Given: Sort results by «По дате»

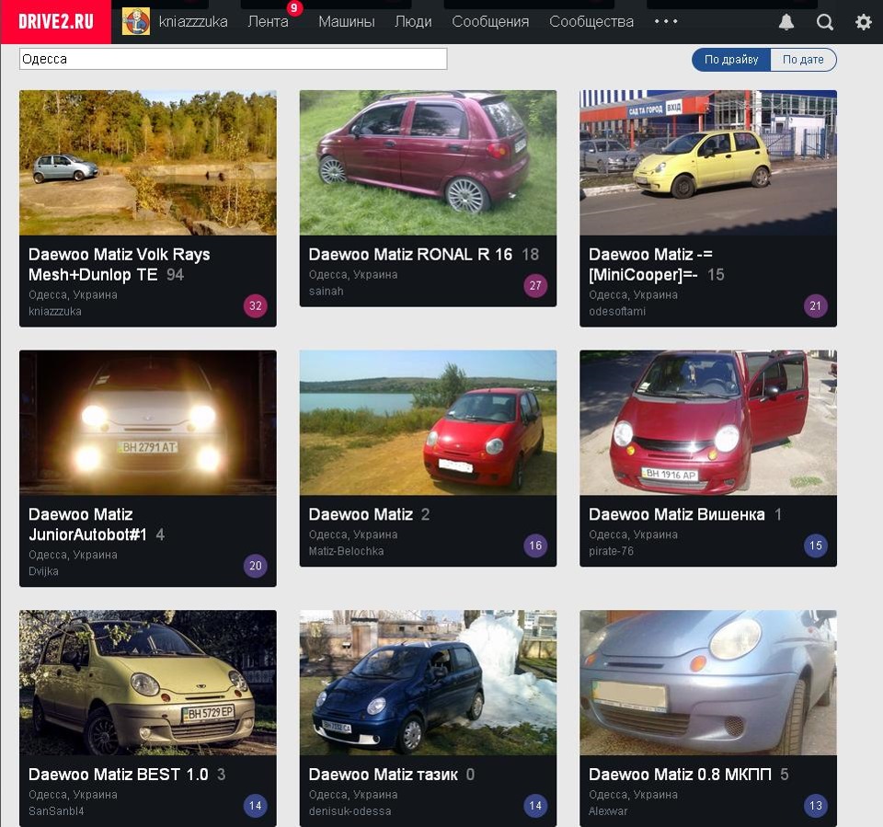Looking at the screenshot, I should (803, 60).
